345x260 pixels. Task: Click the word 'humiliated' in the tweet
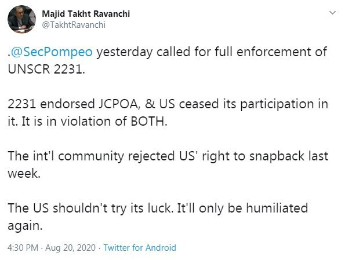coord(277,208)
